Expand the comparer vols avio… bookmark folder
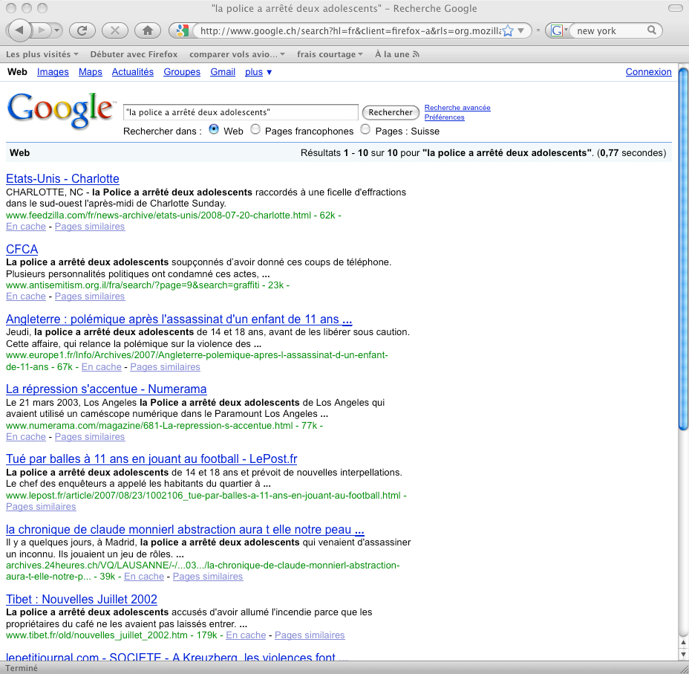This screenshot has width=689, height=674. [x=238, y=54]
